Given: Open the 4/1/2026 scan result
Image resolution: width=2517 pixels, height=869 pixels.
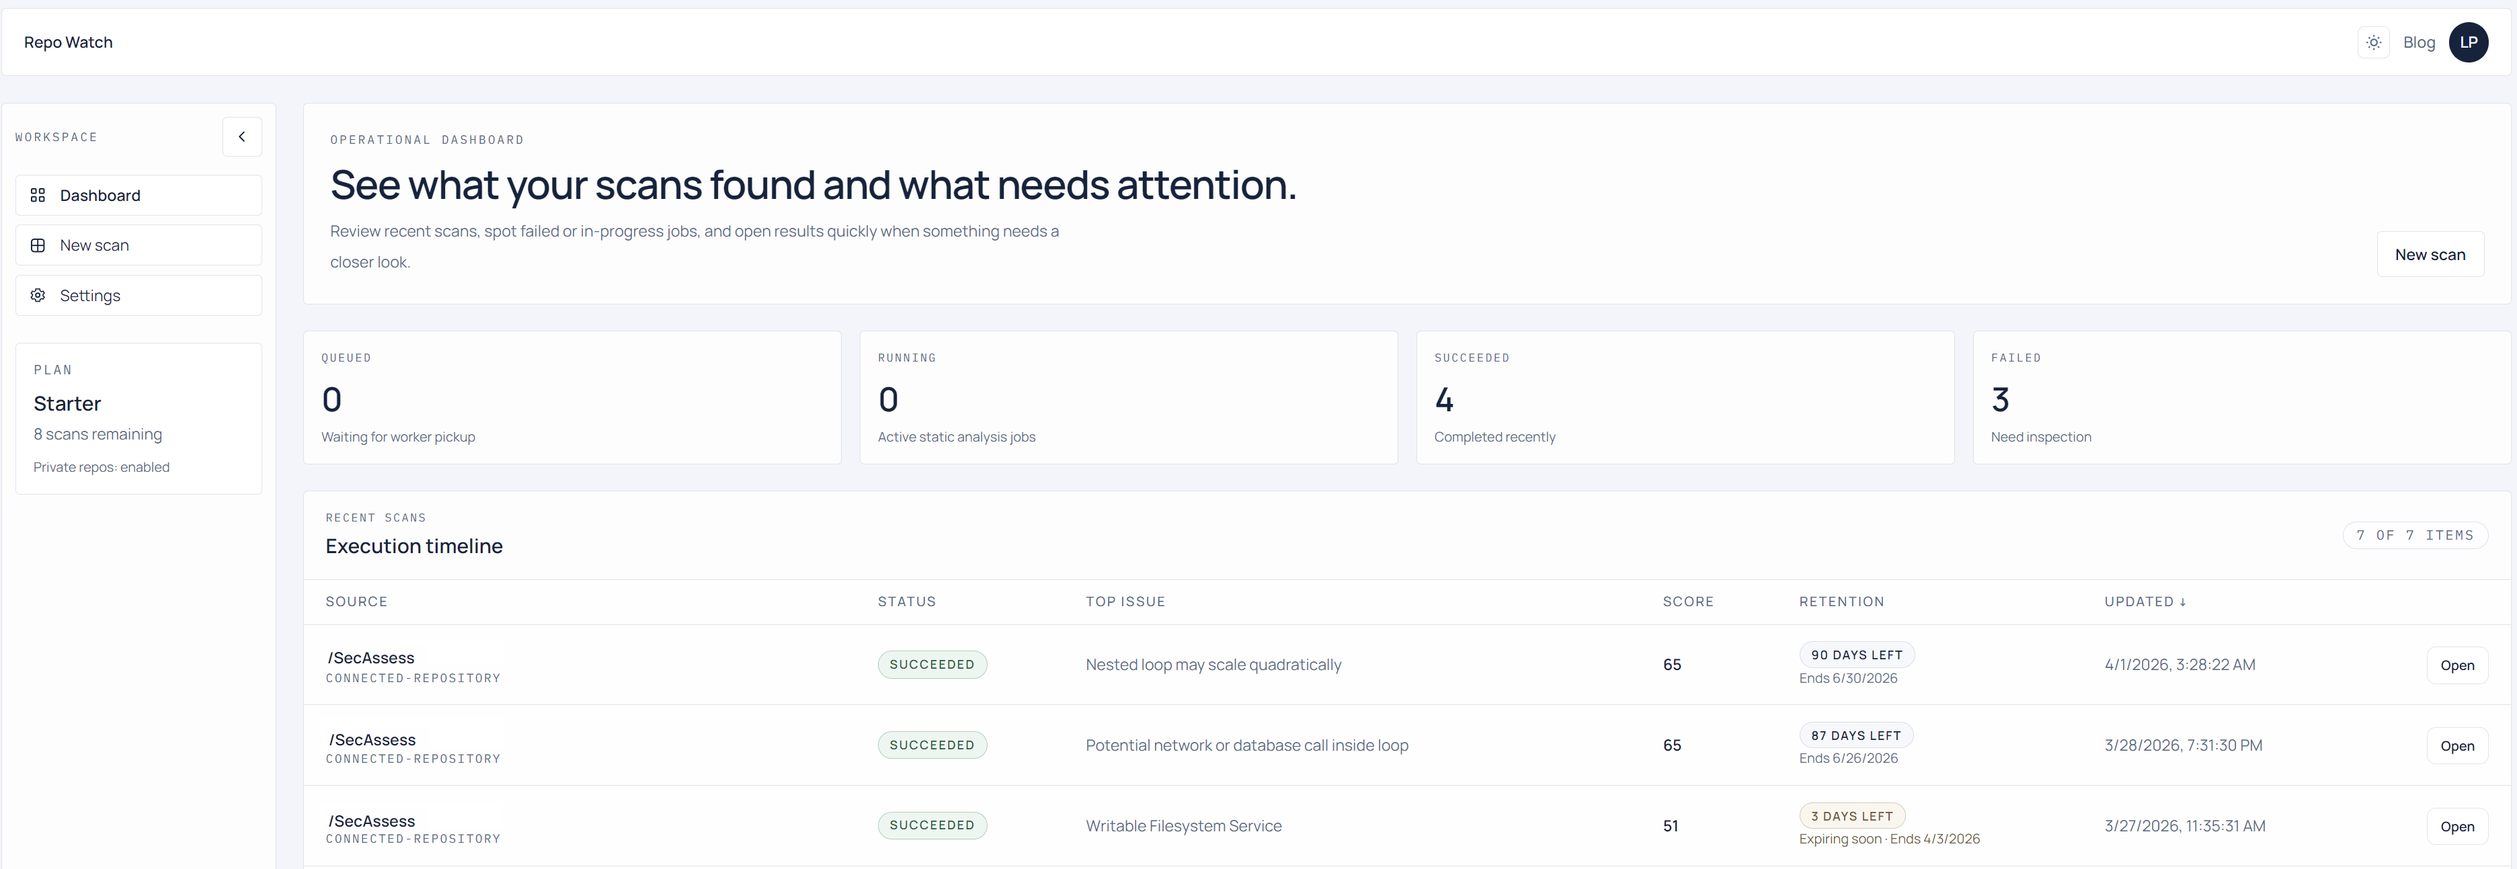Looking at the screenshot, I should click(x=2456, y=665).
